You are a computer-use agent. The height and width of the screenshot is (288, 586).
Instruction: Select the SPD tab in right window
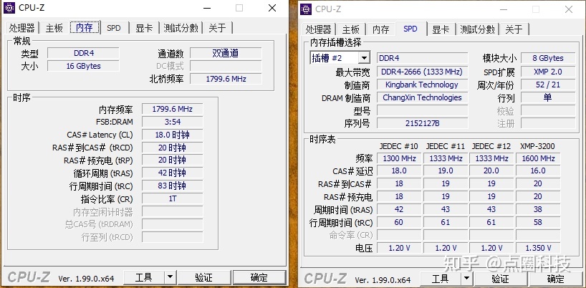point(410,29)
